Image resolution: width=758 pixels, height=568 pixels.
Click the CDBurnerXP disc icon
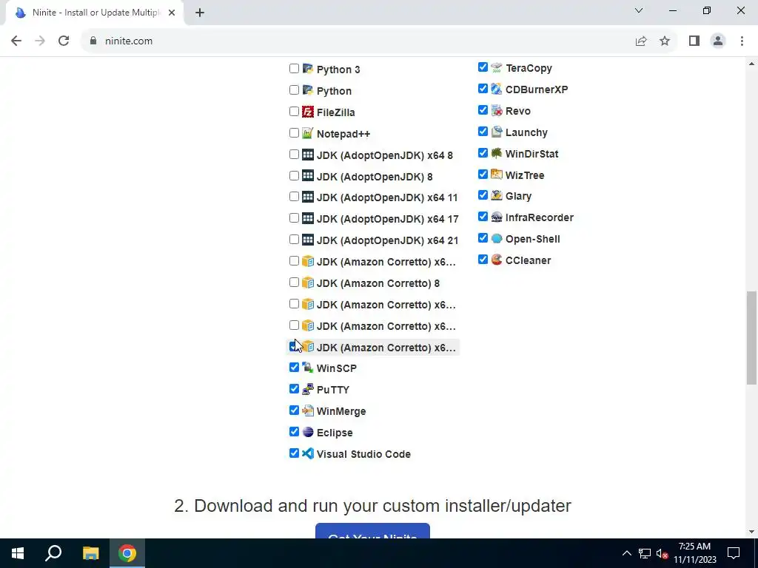[x=497, y=89]
